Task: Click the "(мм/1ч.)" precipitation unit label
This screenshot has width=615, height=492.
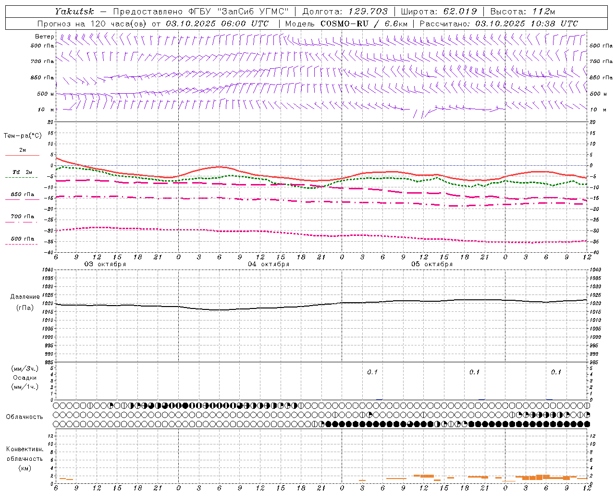Action: coord(25,387)
